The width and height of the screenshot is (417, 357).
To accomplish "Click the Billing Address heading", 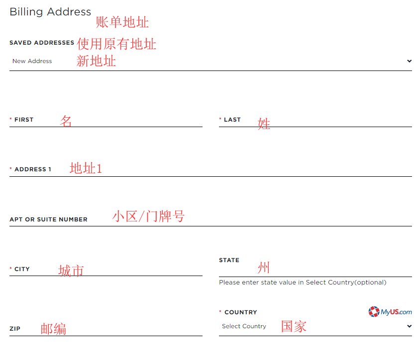I will point(50,12).
